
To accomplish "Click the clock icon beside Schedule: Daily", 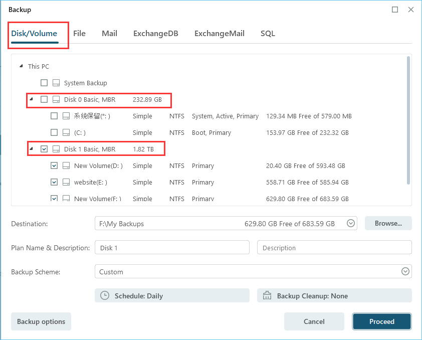I will (x=105, y=296).
